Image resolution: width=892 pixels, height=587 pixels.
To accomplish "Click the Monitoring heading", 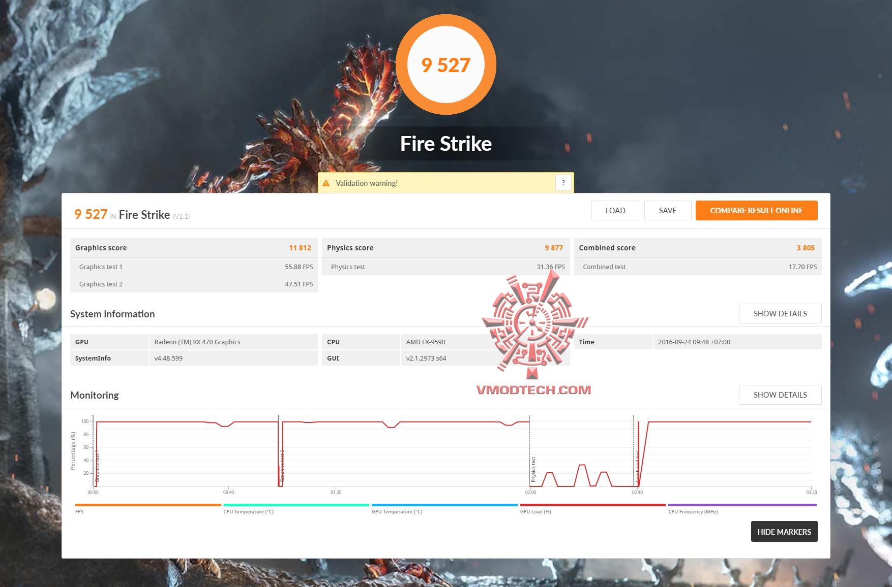I will [x=95, y=395].
